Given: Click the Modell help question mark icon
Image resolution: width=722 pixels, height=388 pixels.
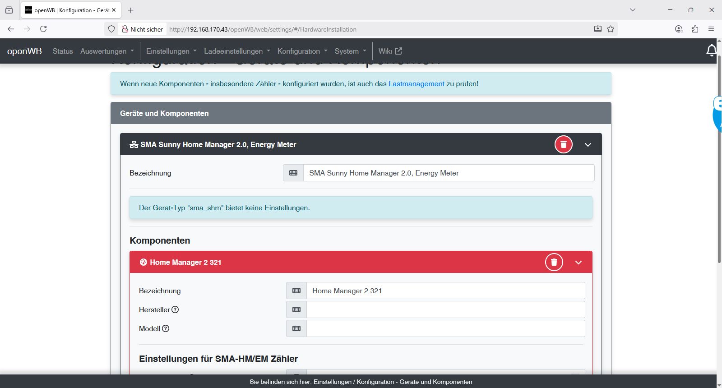Looking at the screenshot, I should click(166, 328).
